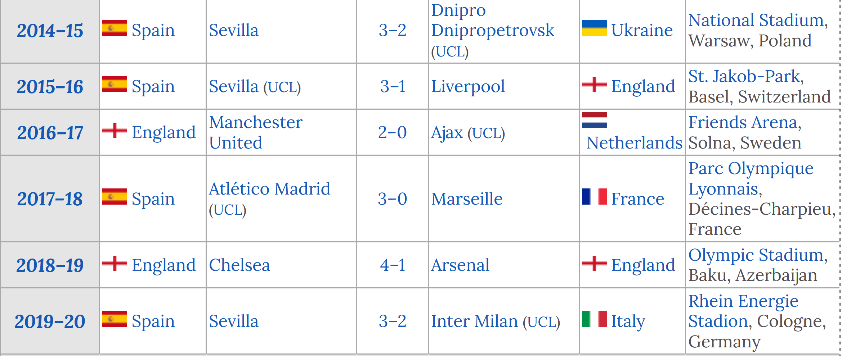The width and height of the screenshot is (842, 356).
Task: Click the Netherlands flag icon
Action: point(594,120)
